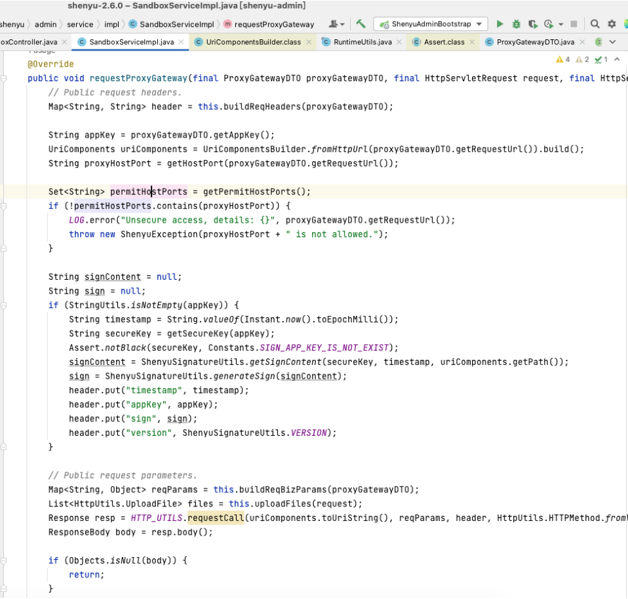Click the service breadcrumb segment
628x599 pixels.
point(80,24)
